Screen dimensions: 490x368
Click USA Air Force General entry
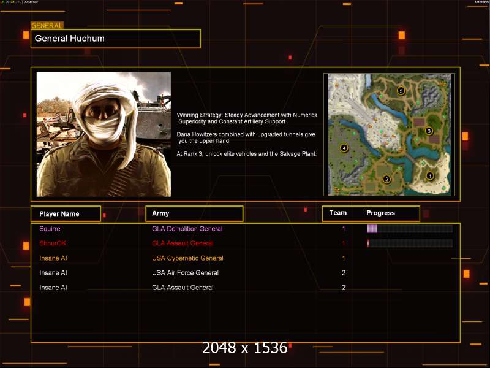click(x=185, y=273)
